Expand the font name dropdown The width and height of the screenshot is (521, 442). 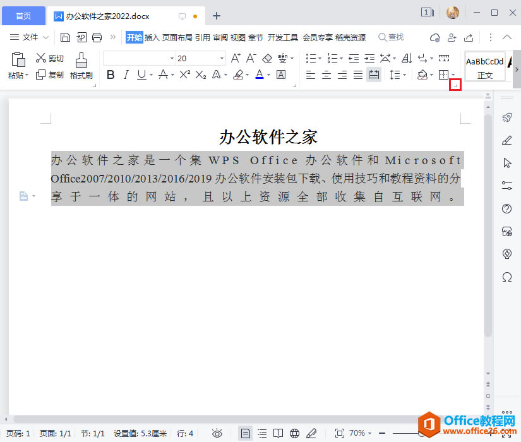coord(172,59)
